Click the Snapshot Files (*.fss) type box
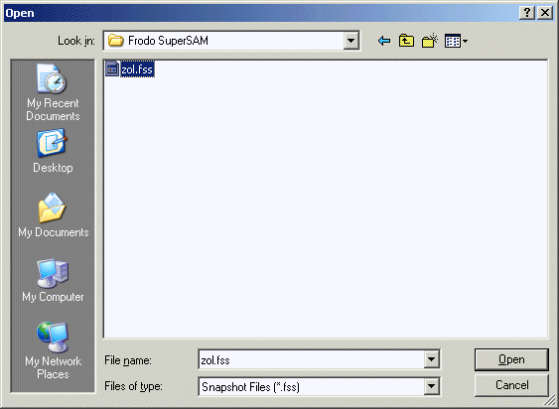Screen dimensions: 559x409 click(x=311, y=386)
